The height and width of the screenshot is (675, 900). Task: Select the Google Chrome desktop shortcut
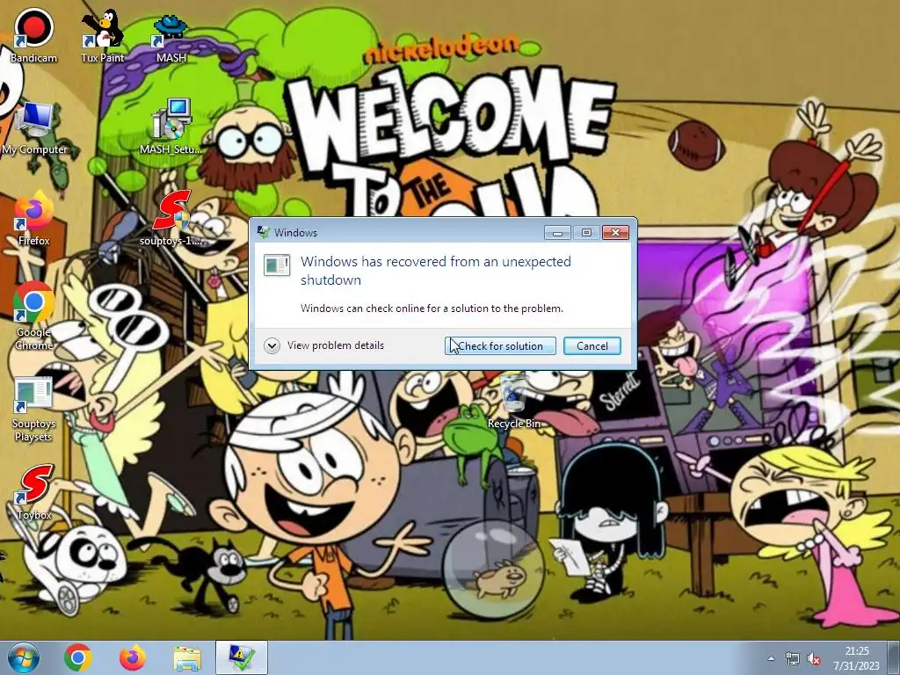pyautogui.click(x=34, y=316)
